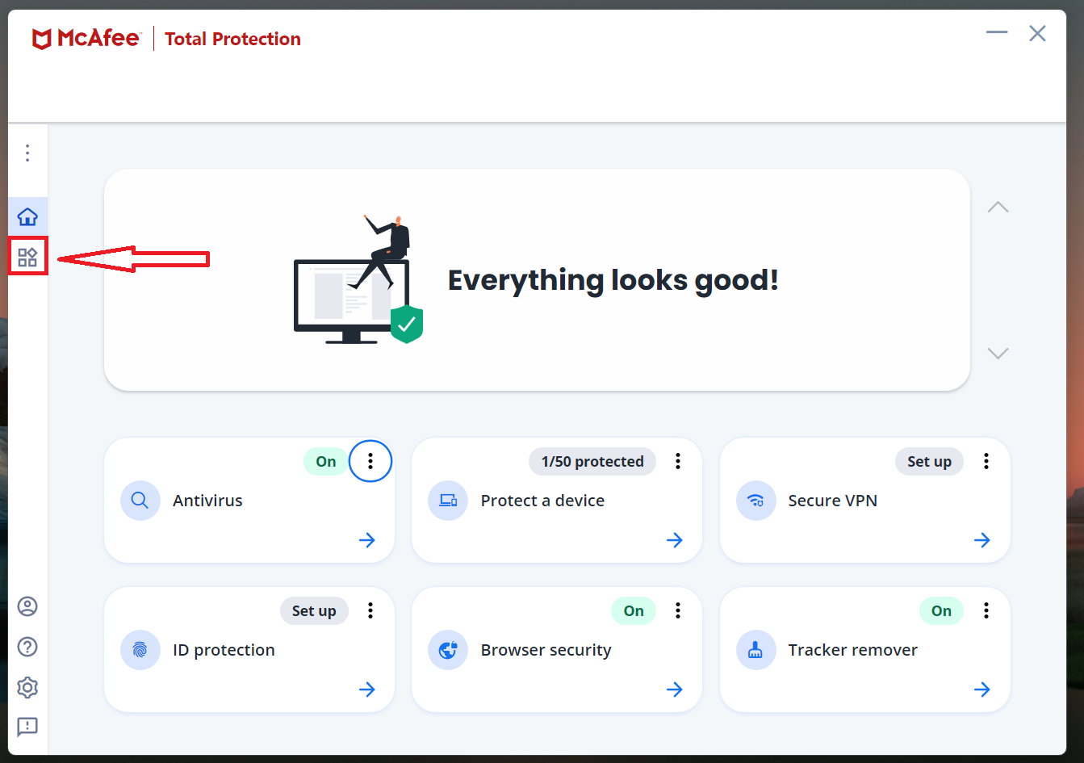
Task: Click the Secure VPN Wi-Fi icon
Action: (x=755, y=501)
